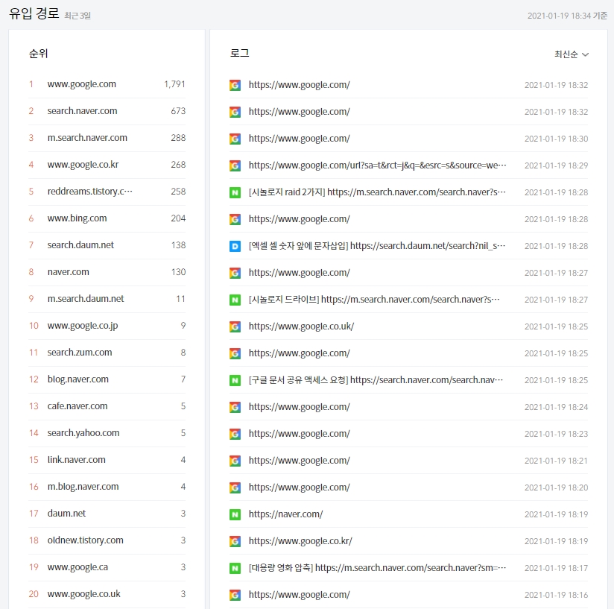Click the 673 visit count

178,111
